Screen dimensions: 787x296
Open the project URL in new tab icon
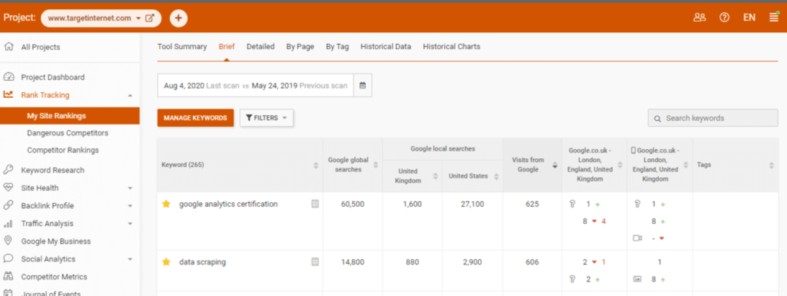pyautogui.click(x=150, y=18)
